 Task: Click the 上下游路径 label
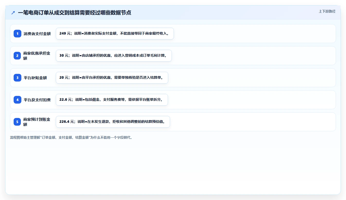pos(327,11)
